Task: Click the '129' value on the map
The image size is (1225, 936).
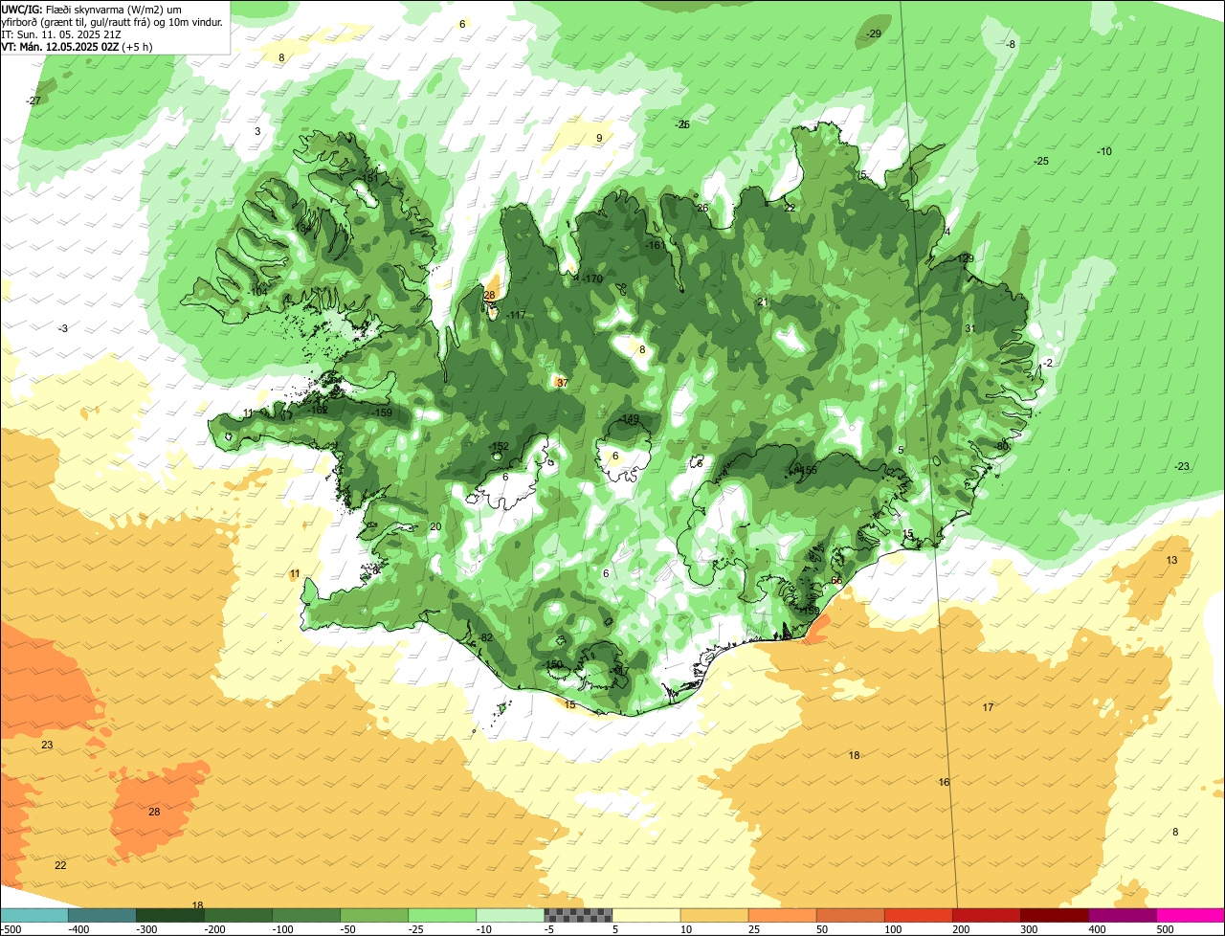Action: pos(965,258)
